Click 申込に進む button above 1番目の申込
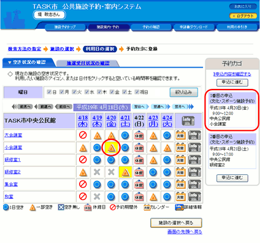Image resolution: width=260 pixels, height=243 pixels. click(232, 82)
